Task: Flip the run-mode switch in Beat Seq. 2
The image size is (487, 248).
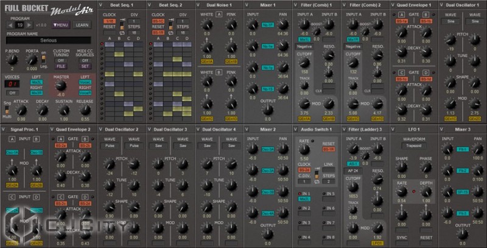Action: 171,26
